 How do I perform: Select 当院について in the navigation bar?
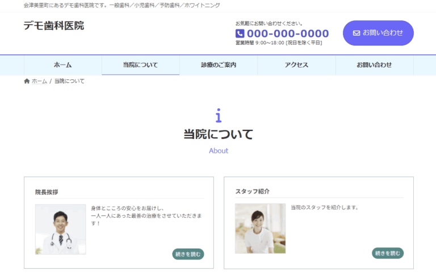pyautogui.click(x=140, y=65)
